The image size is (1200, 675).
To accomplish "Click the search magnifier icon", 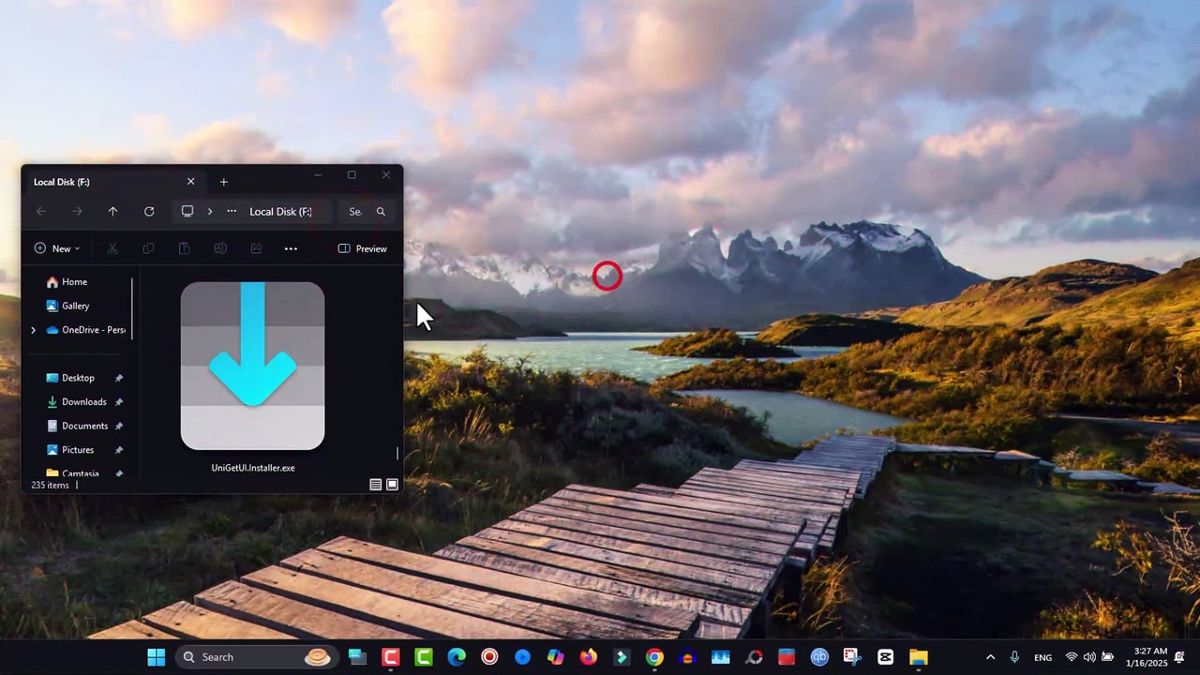I will [381, 212].
